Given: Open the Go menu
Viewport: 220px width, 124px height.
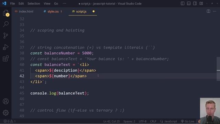Looking at the screenshot, I should coord(56,3).
